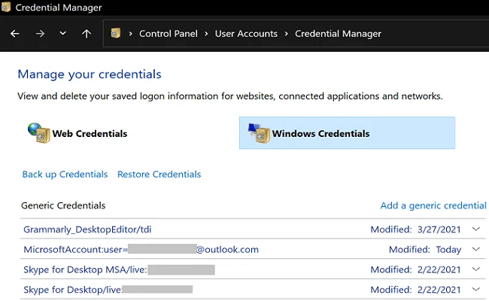This screenshot has width=489, height=301.
Task: Click the Windows Credentials monitor safe icon
Action: click(x=259, y=133)
